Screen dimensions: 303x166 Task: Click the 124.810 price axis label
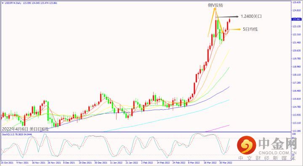(x=297, y=11)
